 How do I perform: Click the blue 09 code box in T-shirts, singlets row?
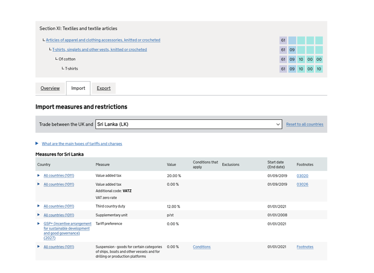pyautogui.click(x=292, y=50)
